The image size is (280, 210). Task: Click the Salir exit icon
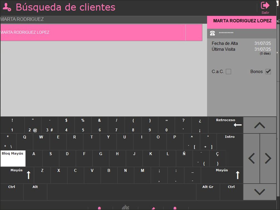[x=265, y=6]
